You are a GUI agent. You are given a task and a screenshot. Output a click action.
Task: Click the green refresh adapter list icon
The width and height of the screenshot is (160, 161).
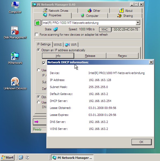(38, 23)
